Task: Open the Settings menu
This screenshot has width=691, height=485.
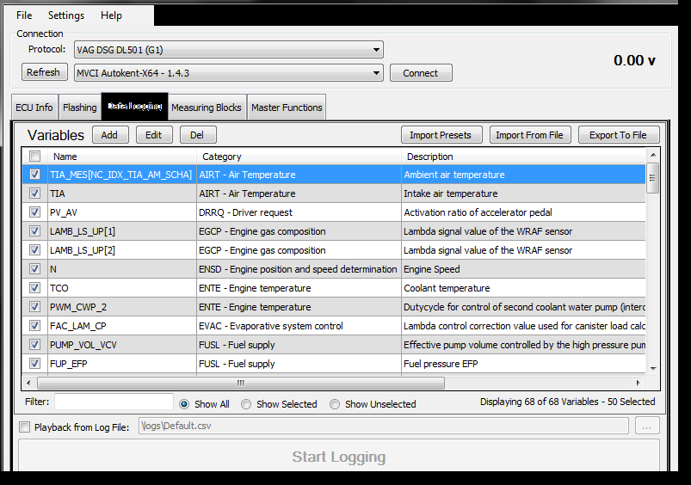Action: pyautogui.click(x=66, y=15)
